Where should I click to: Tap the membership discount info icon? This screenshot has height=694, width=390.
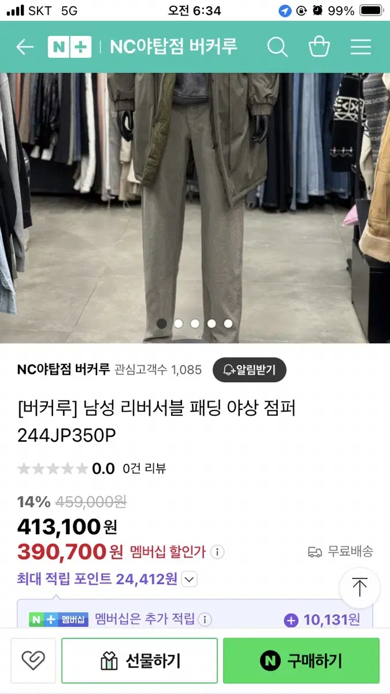point(218,552)
